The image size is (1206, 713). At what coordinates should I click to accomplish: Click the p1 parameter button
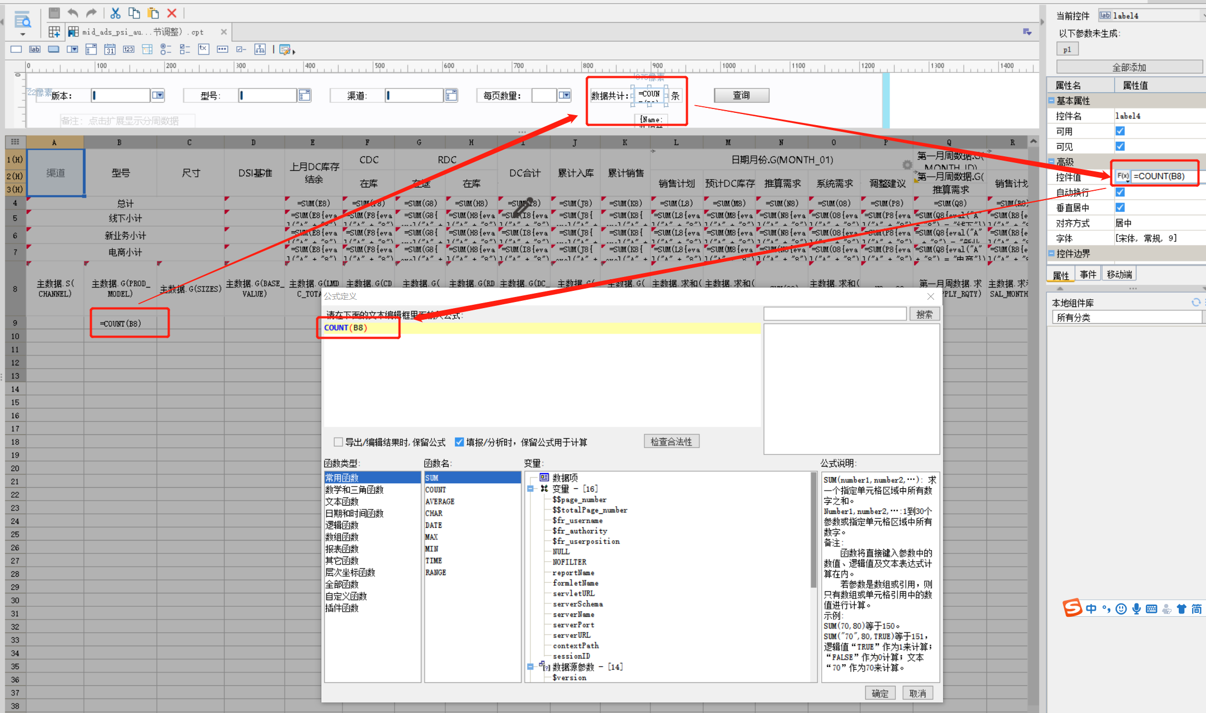pyautogui.click(x=1067, y=49)
